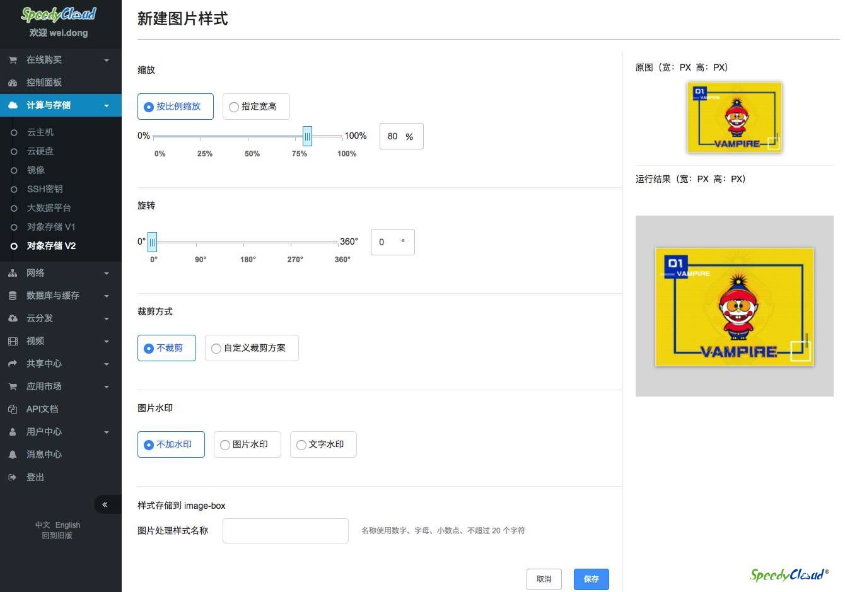This screenshot has width=845, height=592.
Task: Expand the 共享中心 menu arrow
Action: [x=107, y=364]
